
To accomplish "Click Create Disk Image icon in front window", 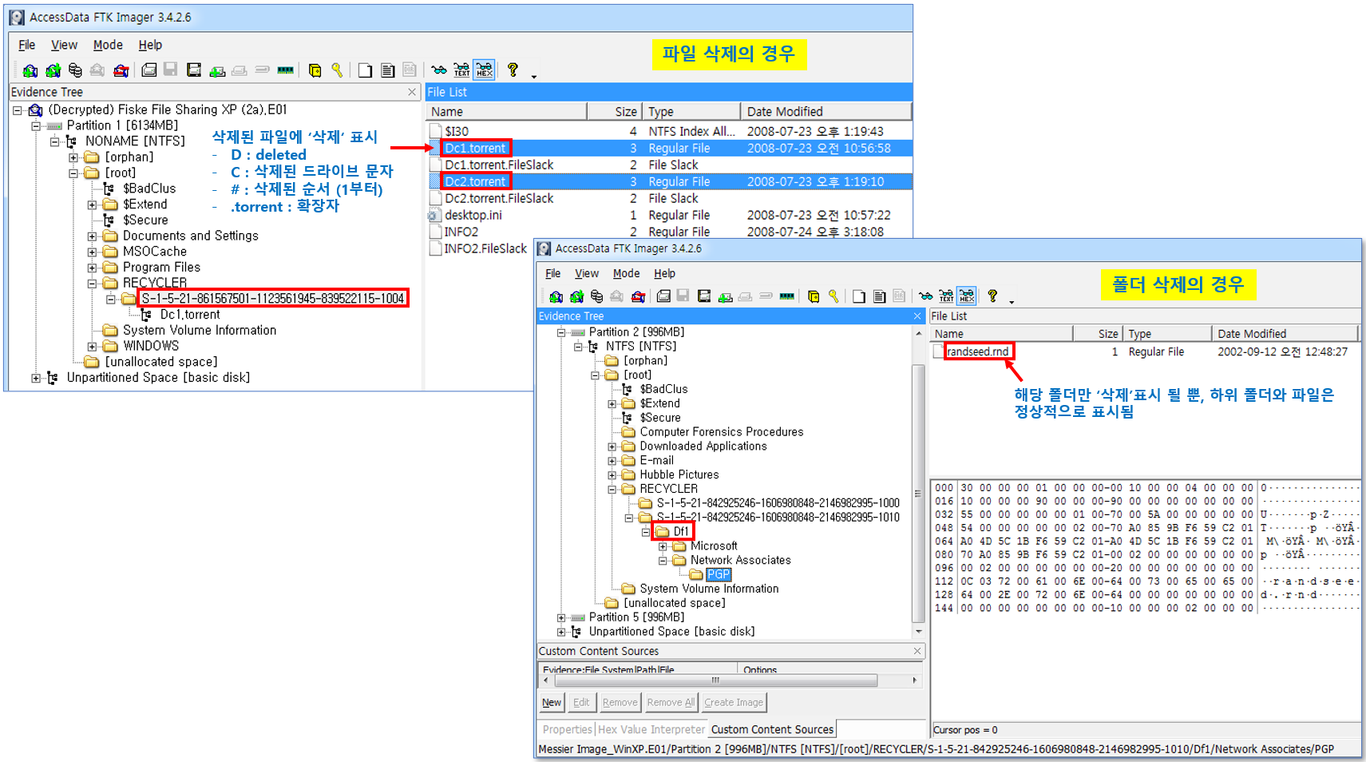I will point(663,296).
